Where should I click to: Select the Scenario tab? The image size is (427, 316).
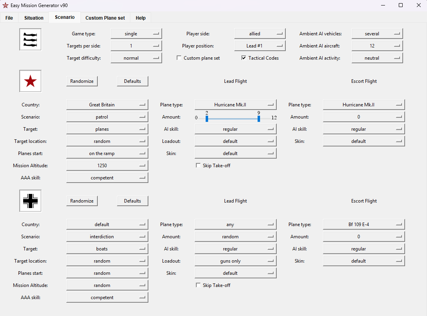[64, 17]
